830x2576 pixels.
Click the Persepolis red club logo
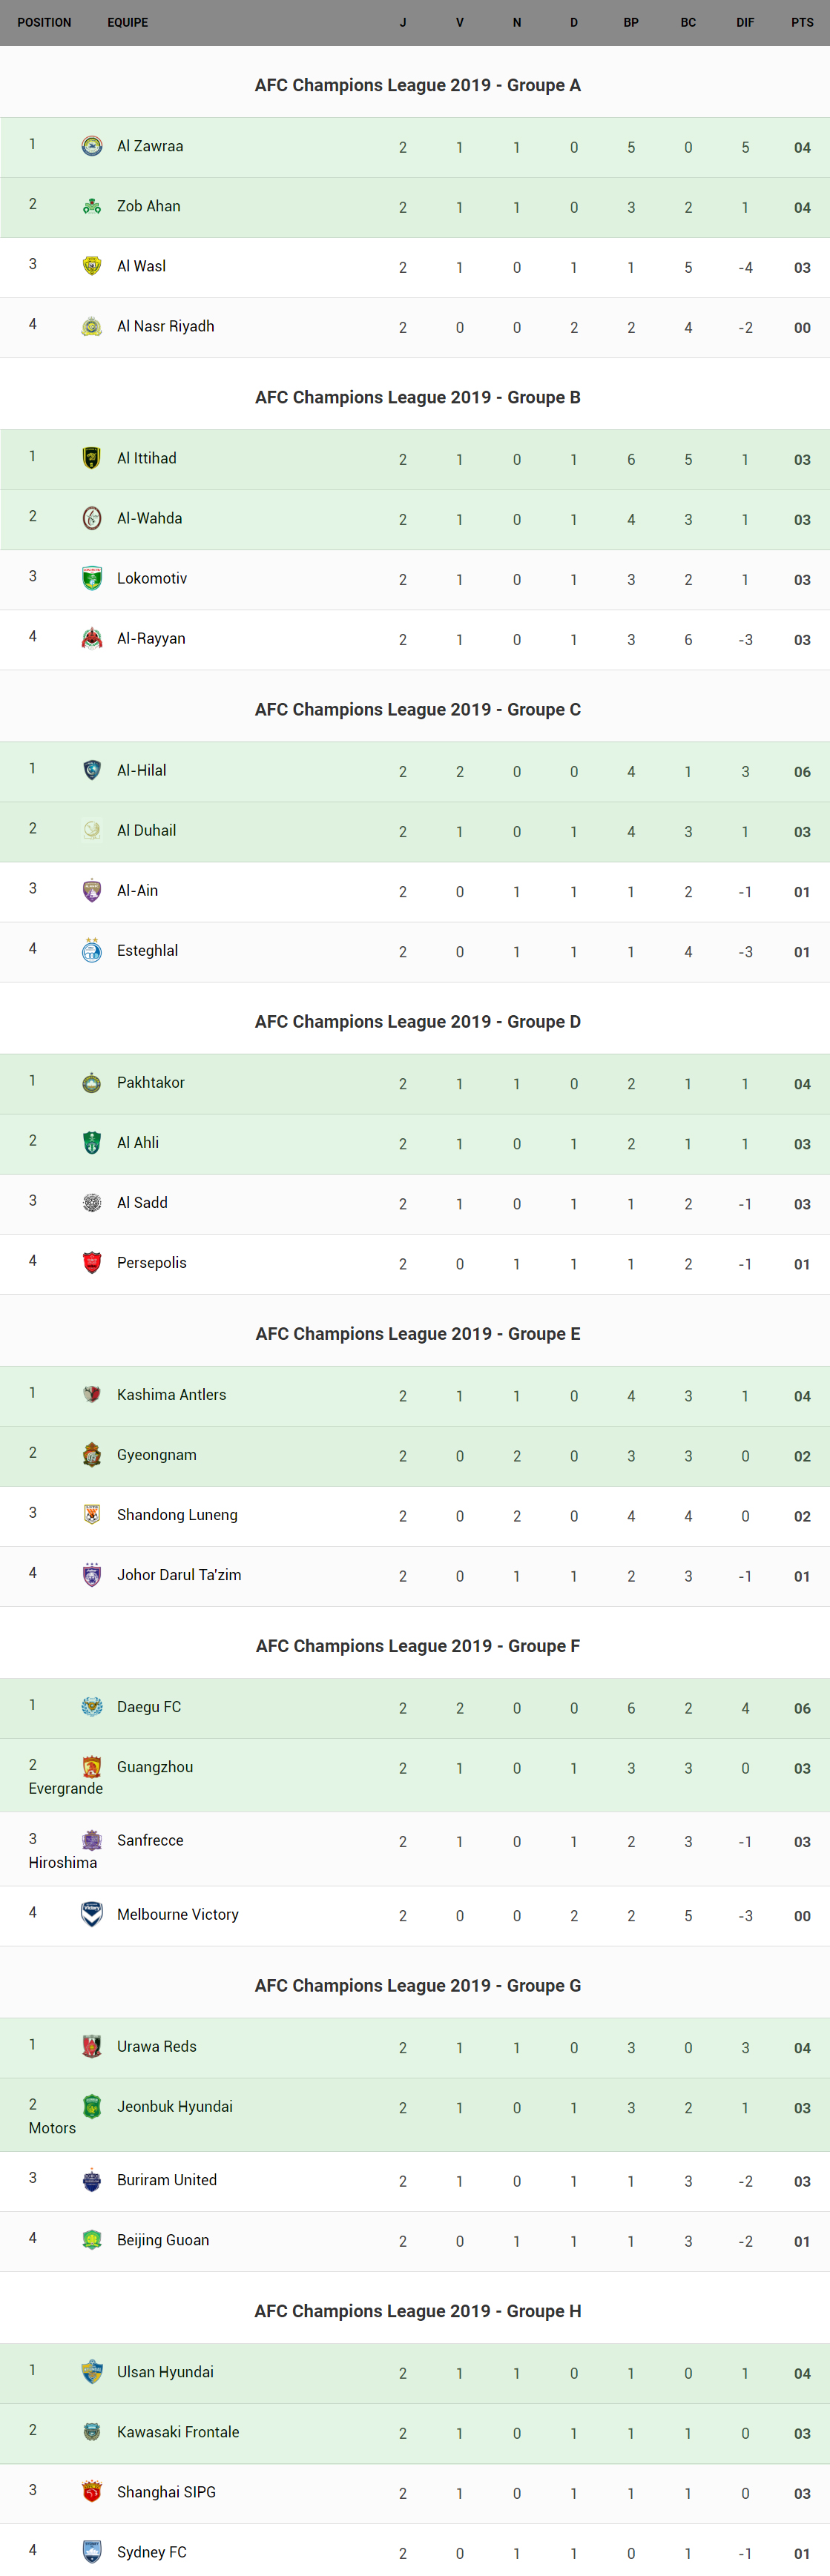click(x=91, y=1262)
